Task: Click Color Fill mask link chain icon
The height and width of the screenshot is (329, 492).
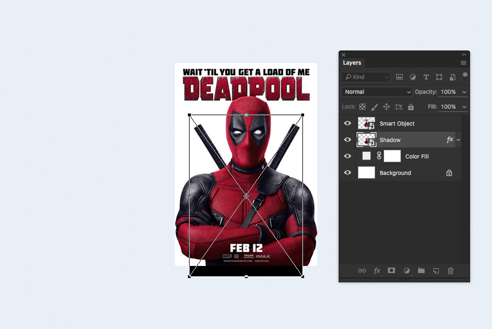Action: tap(379, 156)
